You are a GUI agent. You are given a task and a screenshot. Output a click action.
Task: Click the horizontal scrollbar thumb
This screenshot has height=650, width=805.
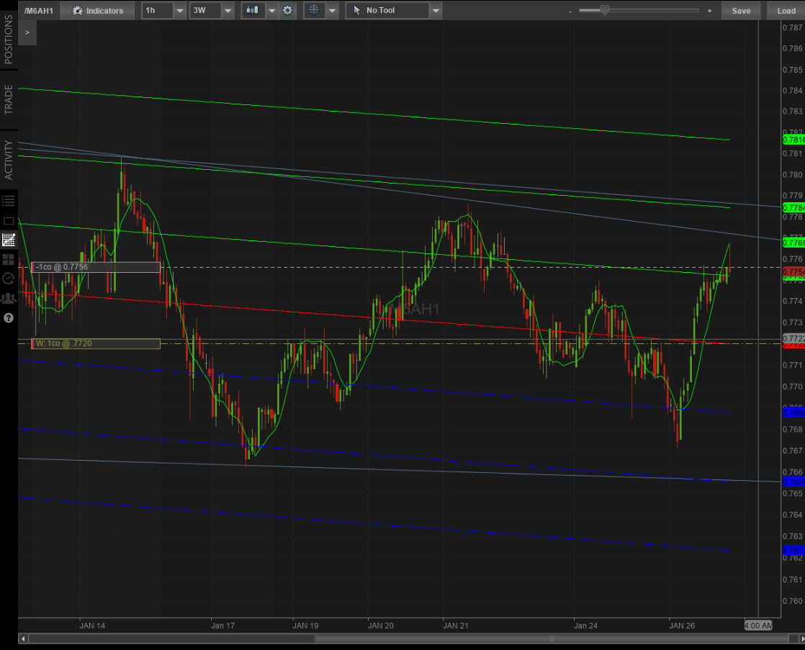[x=552, y=638]
